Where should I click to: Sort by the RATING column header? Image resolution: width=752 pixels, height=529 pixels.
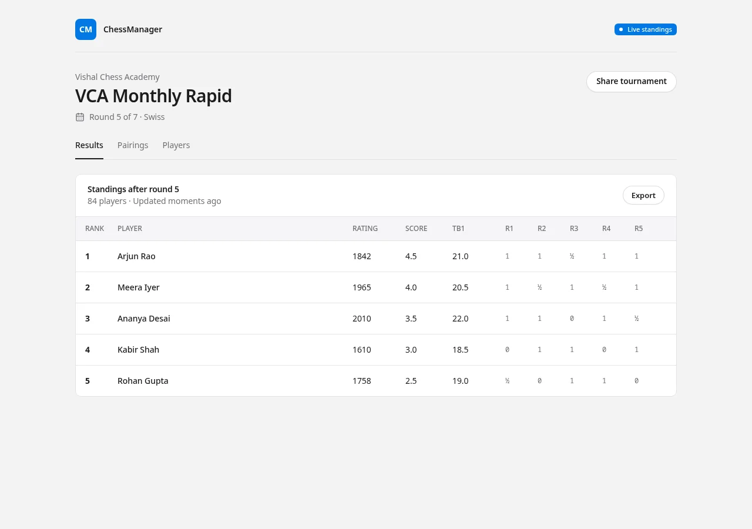tap(365, 229)
